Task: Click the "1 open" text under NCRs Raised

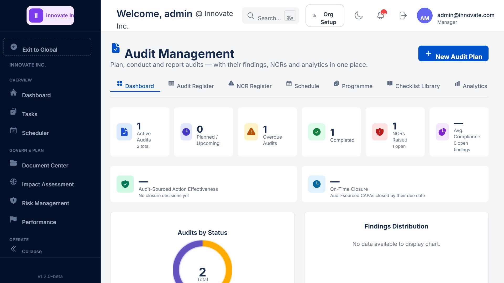Action: [399, 146]
